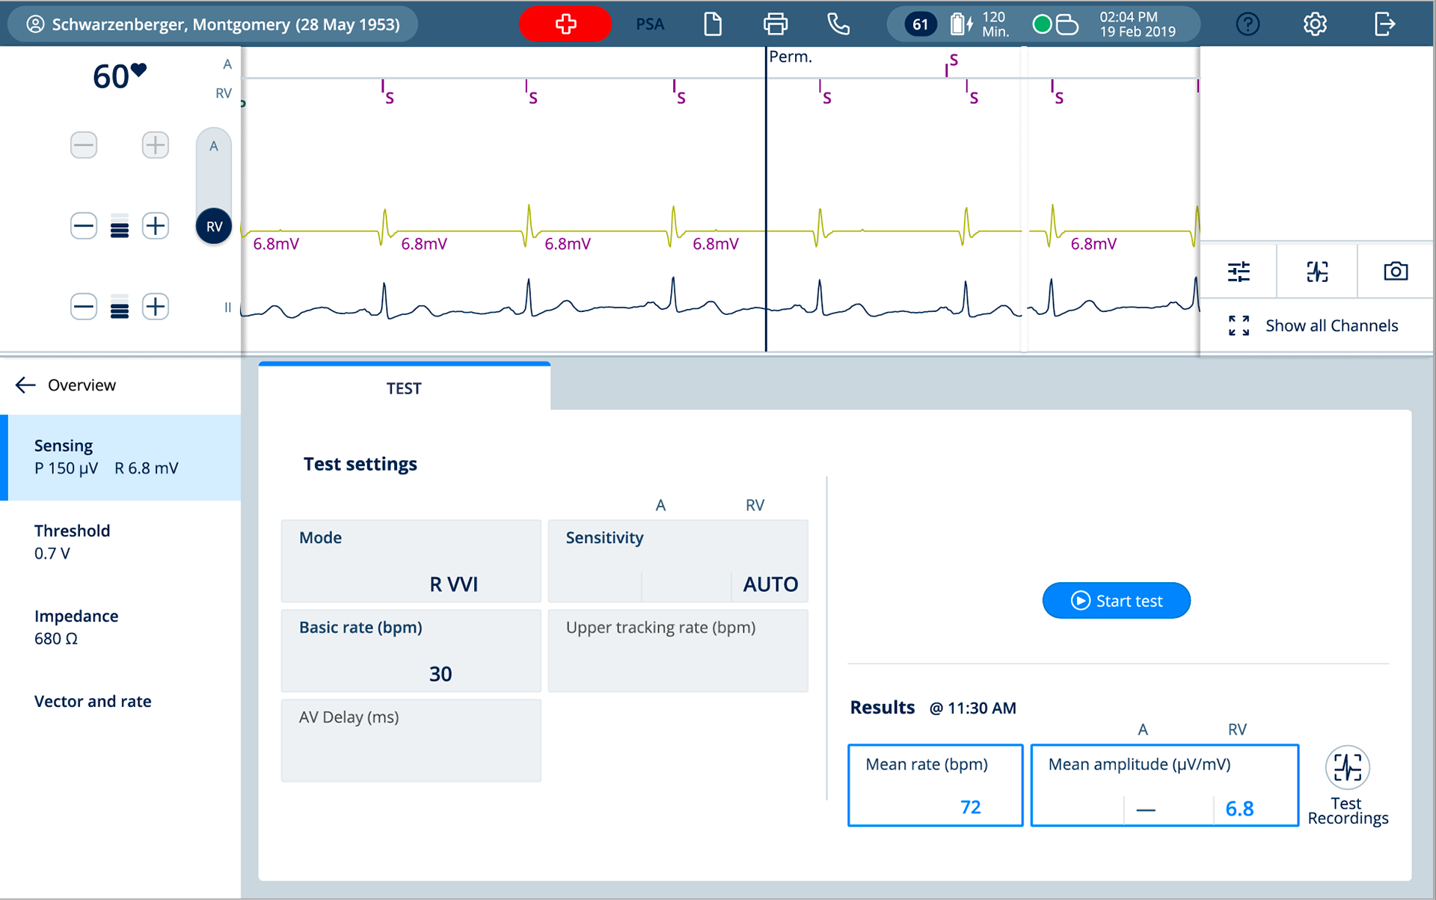Open ECG display adjustment sliders icon
Image resolution: width=1436 pixels, height=900 pixels.
[x=1239, y=272]
